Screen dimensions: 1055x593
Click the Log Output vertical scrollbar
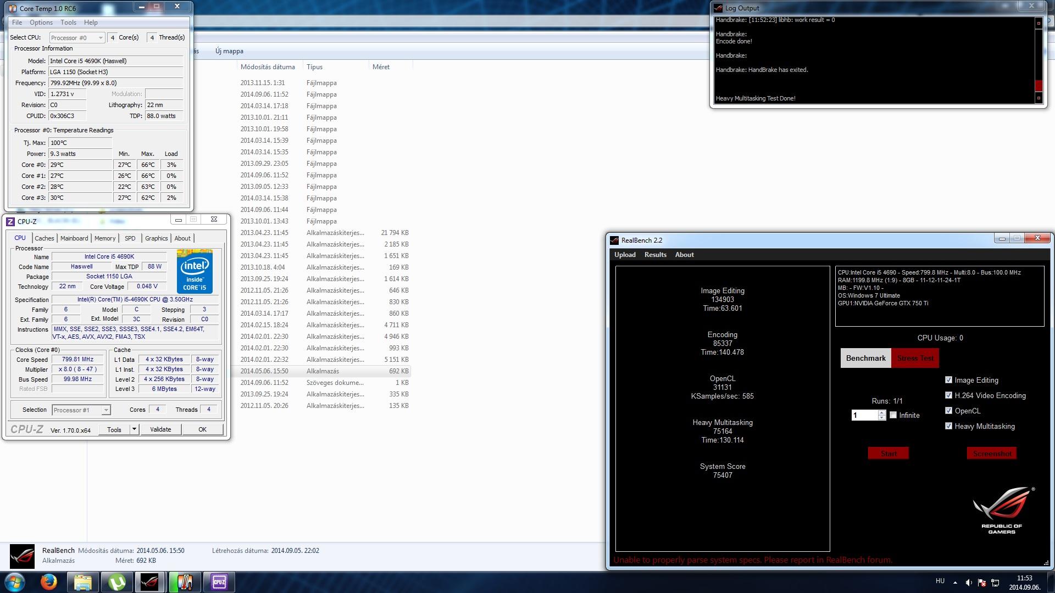[x=1039, y=60]
